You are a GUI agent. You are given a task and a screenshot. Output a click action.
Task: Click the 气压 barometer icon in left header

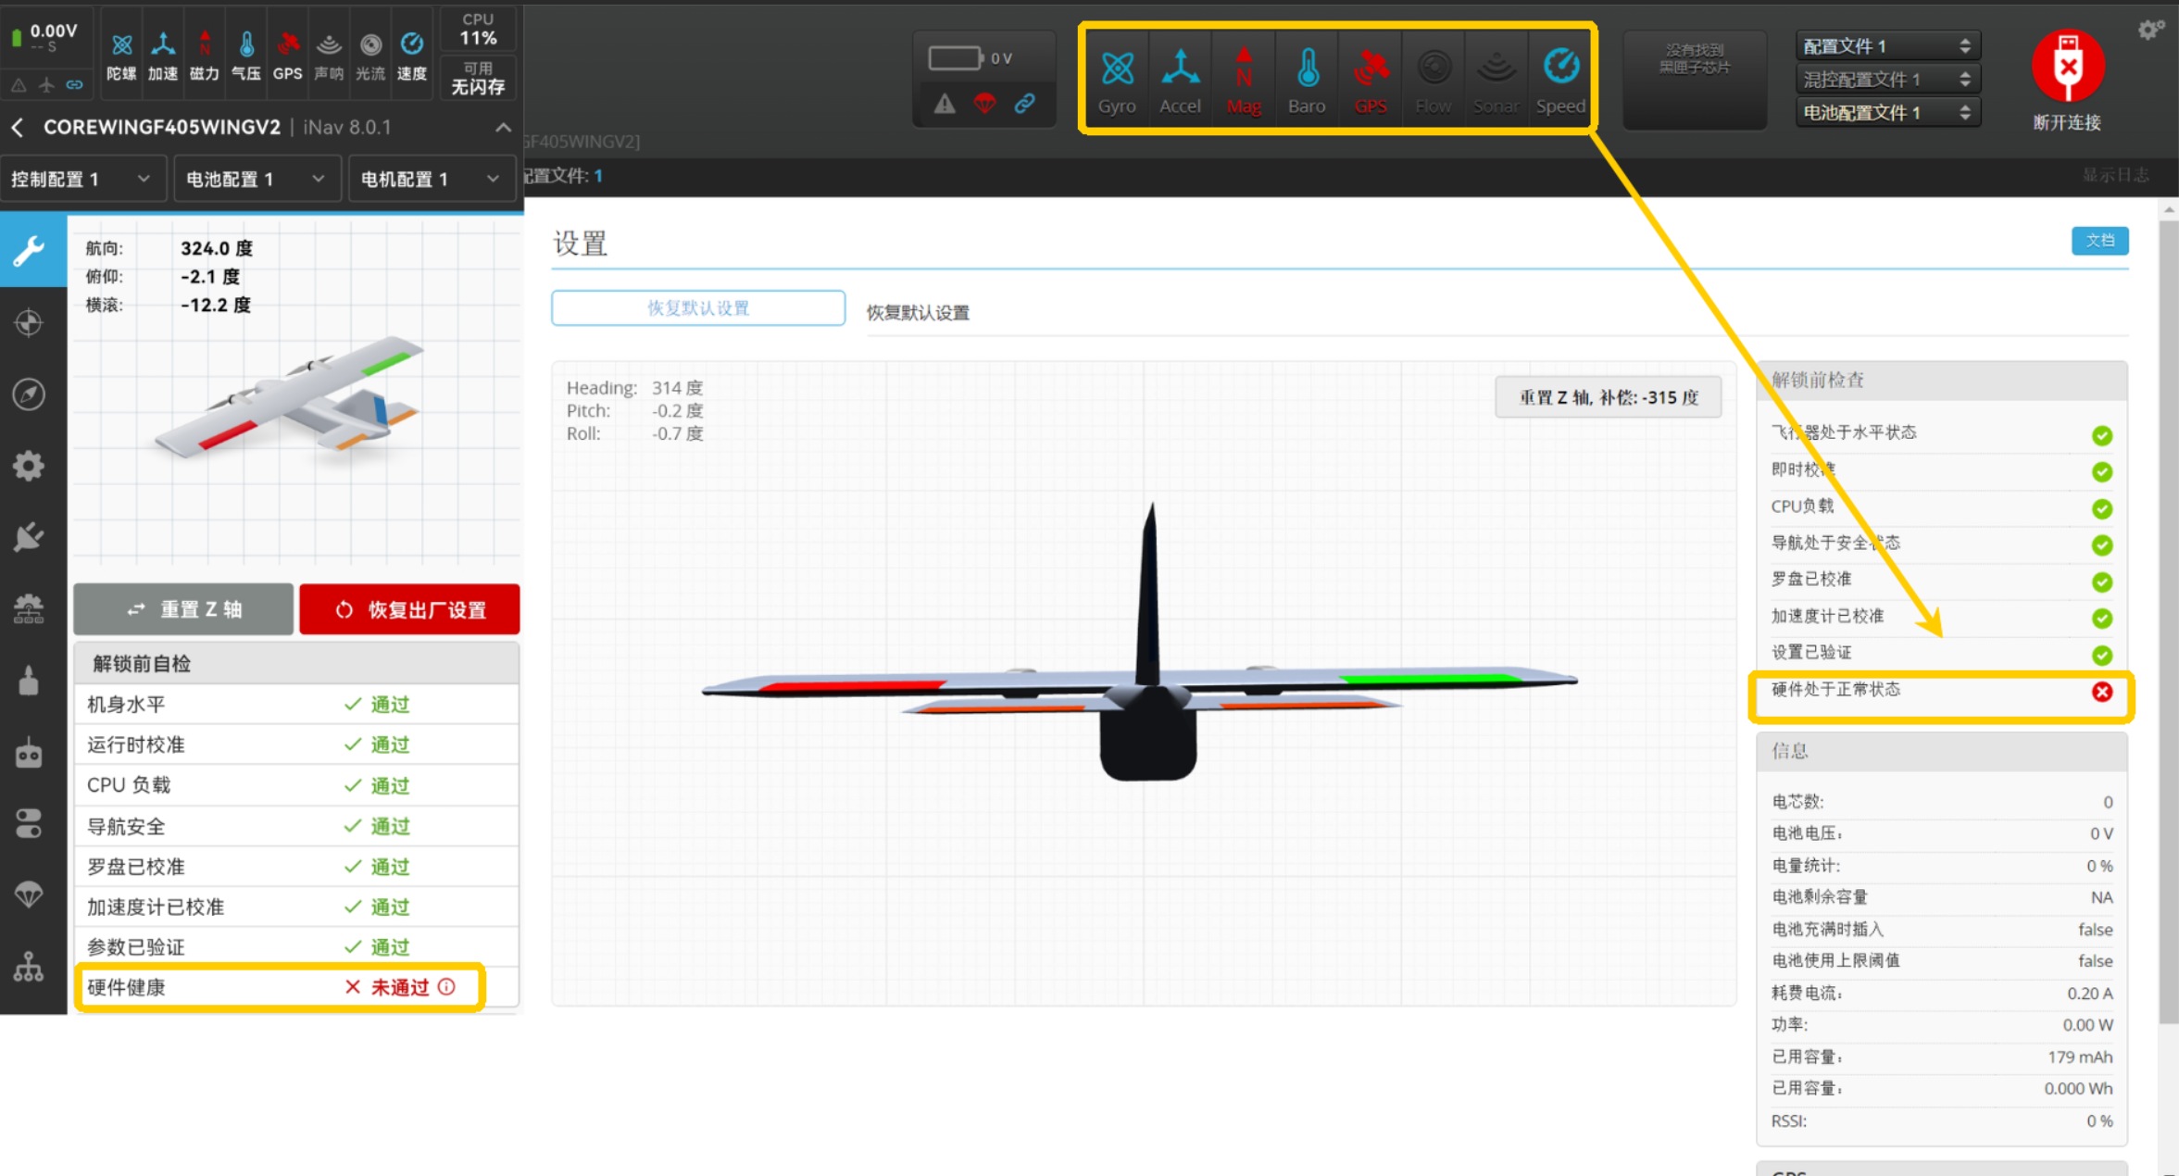click(246, 55)
